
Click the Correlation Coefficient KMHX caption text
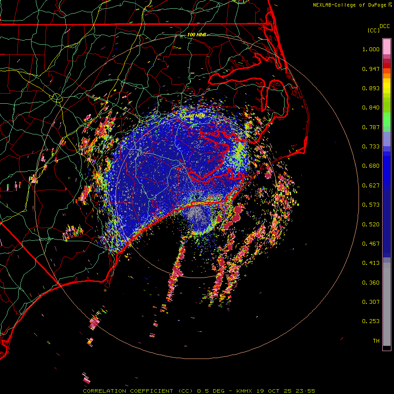199,391
